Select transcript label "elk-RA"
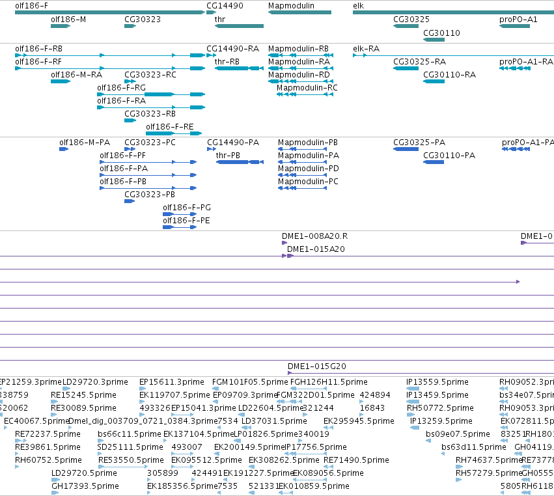The image size is (554, 496). pos(366,48)
